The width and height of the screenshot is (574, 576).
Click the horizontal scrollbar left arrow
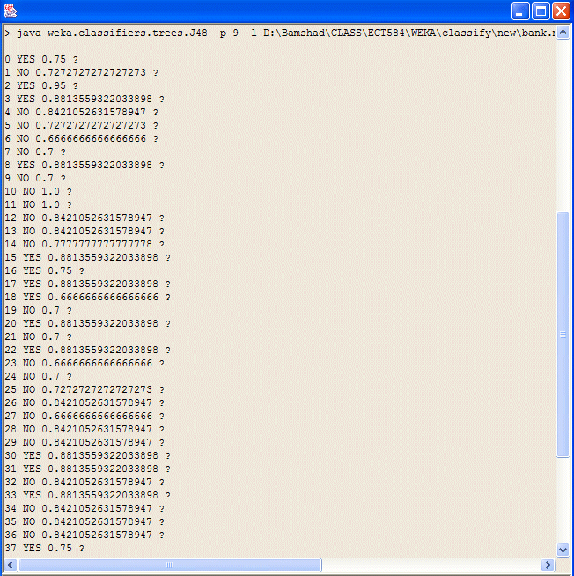[9, 565]
